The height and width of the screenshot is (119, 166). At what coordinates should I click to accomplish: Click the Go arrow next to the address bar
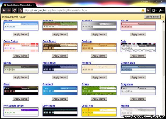click(148, 10)
